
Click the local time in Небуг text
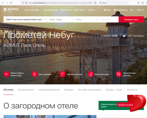pyautogui.click(x=109, y=36)
